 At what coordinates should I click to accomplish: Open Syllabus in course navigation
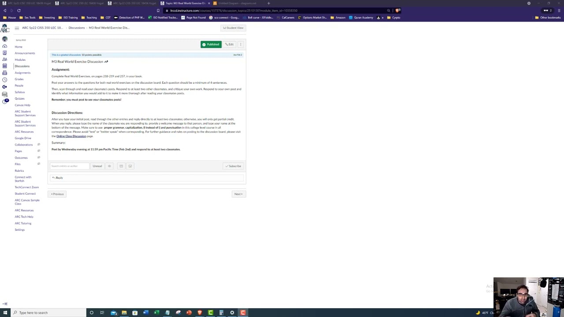pos(20,92)
